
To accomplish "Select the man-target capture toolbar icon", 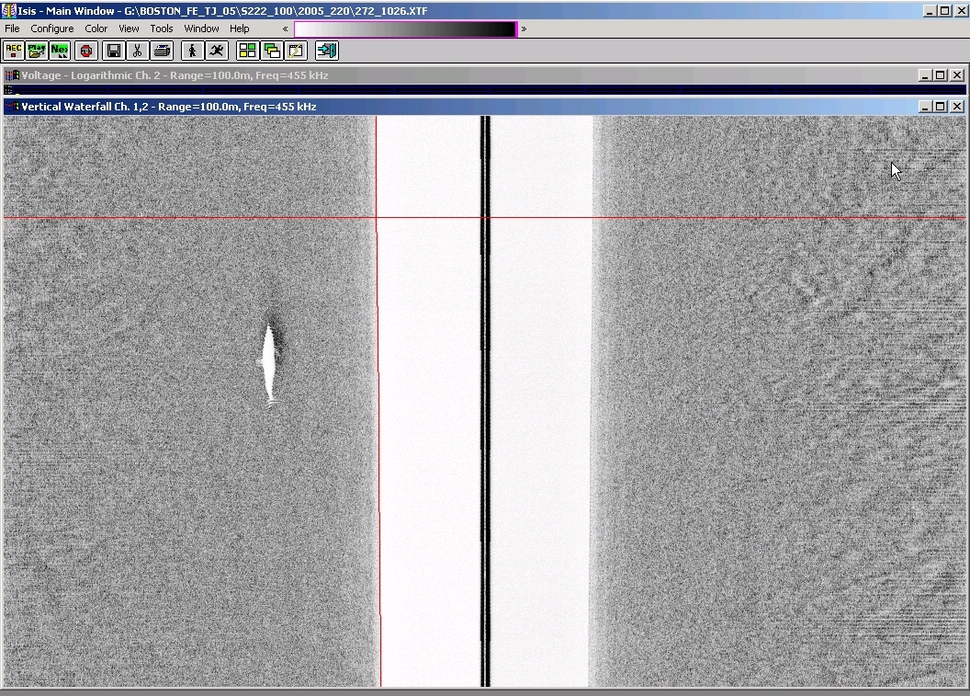I will point(192,51).
